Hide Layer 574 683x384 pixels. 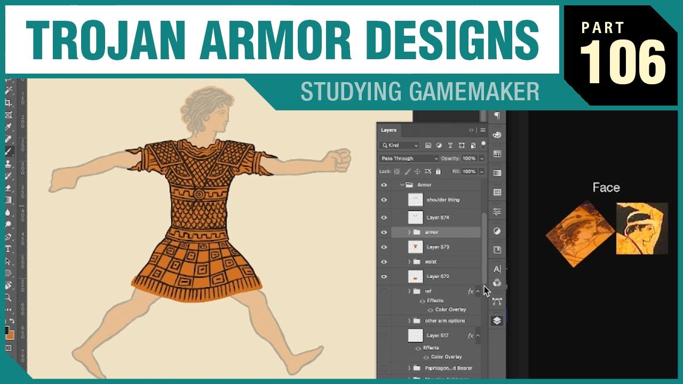click(x=384, y=218)
